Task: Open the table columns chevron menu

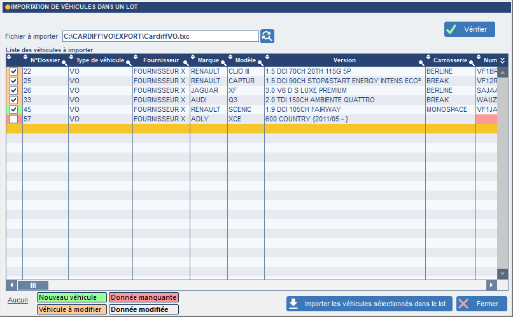Action: tap(503, 60)
